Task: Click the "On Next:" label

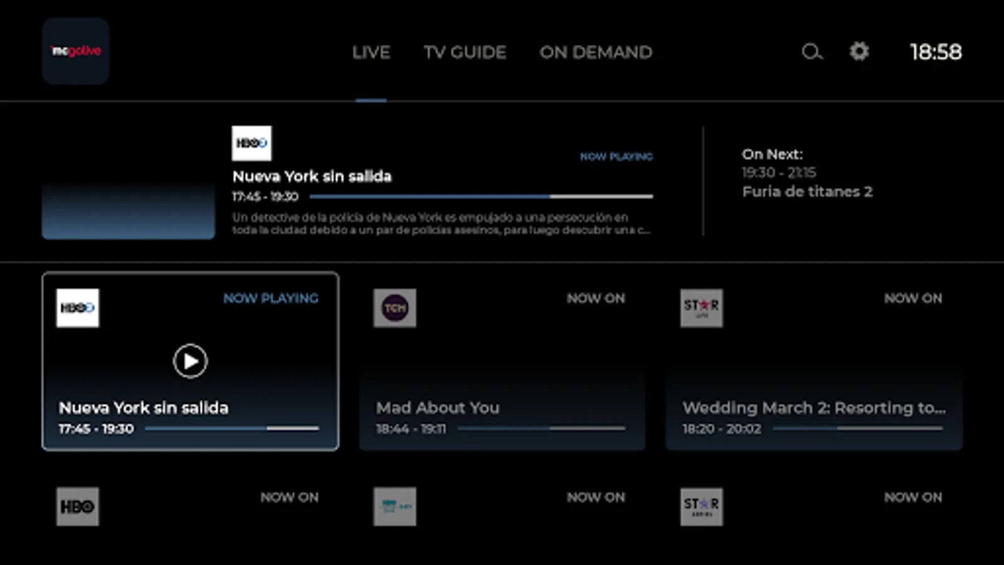Action: click(x=772, y=154)
